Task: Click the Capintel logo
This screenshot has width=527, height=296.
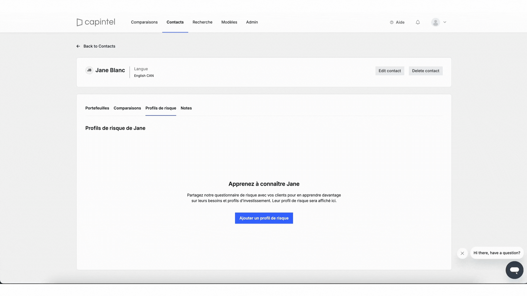Action: [x=96, y=22]
